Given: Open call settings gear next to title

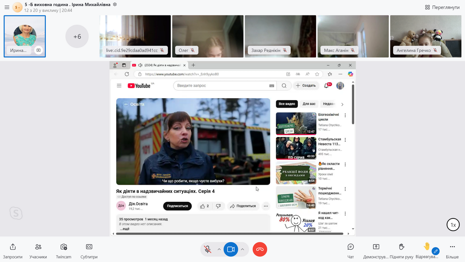Looking at the screenshot, I should (114, 5).
